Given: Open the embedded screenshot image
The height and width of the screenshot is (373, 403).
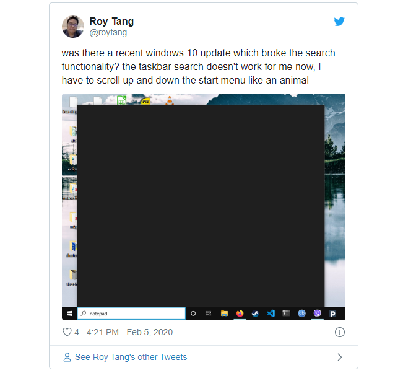Looking at the screenshot, I should [x=203, y=206].
